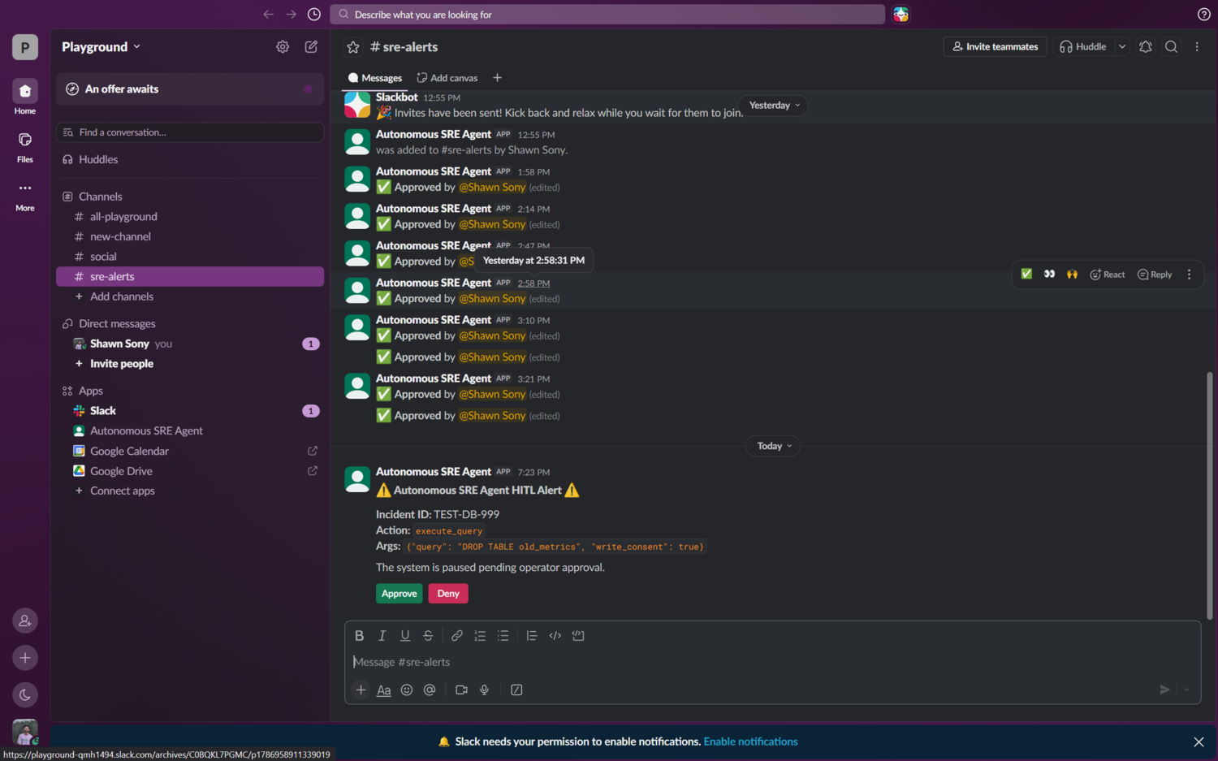The height and width of the screenshot is (761, 1218).
Task: Open the all-playground channel
Action: click(x=190, y=217)
